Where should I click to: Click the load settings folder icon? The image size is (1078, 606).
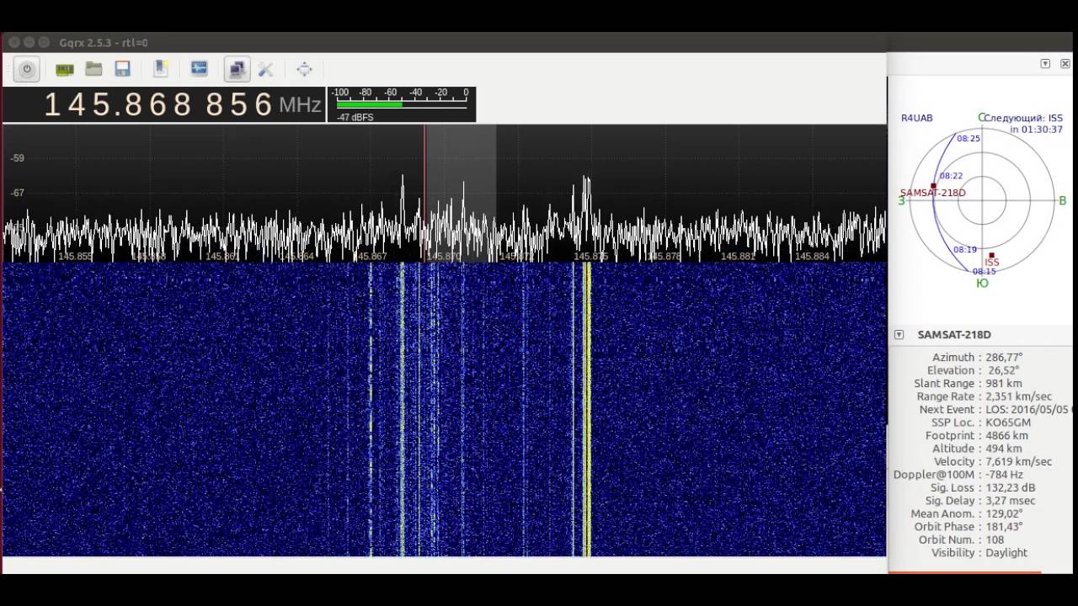93,69
